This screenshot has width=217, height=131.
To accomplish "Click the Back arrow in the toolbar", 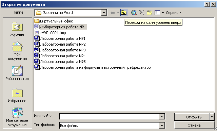I will (113, 13).
